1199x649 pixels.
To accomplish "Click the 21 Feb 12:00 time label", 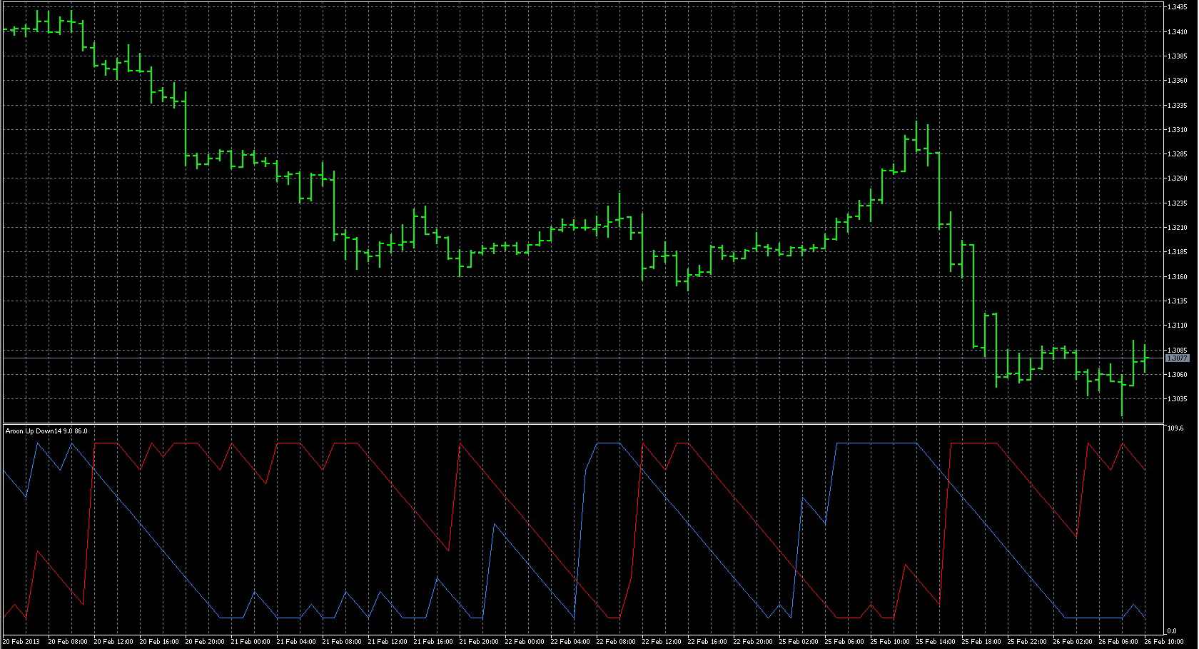I will 388,642.
